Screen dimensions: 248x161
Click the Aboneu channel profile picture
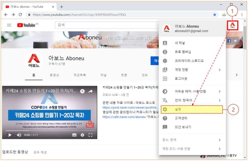(34, 60)
